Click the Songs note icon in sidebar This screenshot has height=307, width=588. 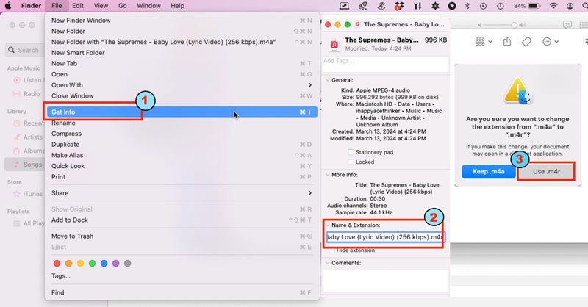(x=17, y=165)
